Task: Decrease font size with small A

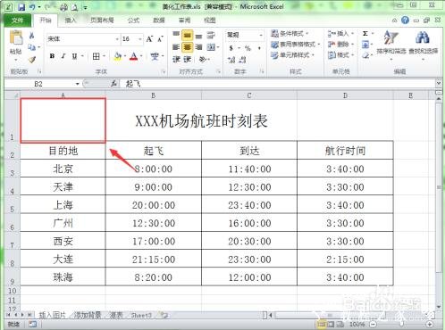Action: 160,39
